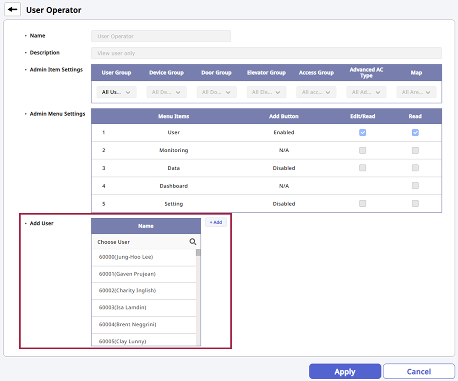The width and height of the screenshot is (458, 381).
Task: Open the Map dropdown
Action: 416,92
